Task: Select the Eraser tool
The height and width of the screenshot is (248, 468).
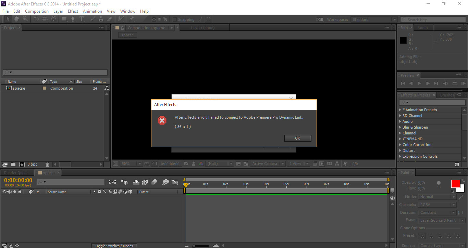Action: [x=110, y=19]
